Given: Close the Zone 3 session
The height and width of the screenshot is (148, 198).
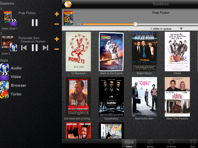Looking at the screenshot, I should pyautogui.click(x=1, y=34).
